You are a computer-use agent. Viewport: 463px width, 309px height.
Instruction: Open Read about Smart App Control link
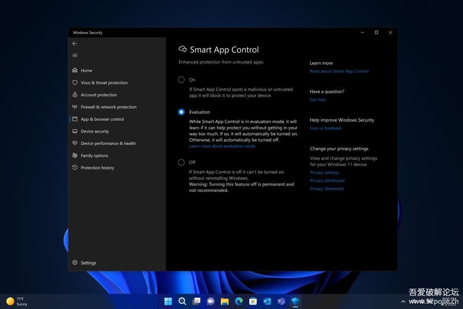[x=339, y=71]
